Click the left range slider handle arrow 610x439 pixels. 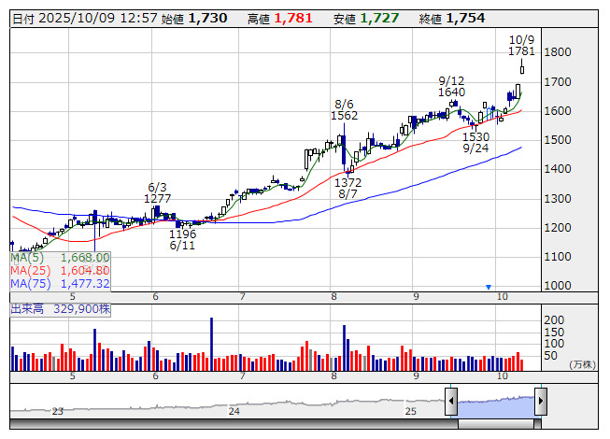coord(451,401)
